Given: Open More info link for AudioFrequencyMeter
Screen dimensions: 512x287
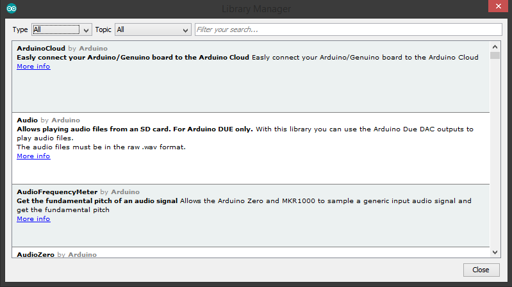Looking at the screenshot, I should (33, 218).
